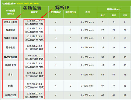Click the 最短 response time header
This screenshot has width=131, height=100.
pos(114,15)
